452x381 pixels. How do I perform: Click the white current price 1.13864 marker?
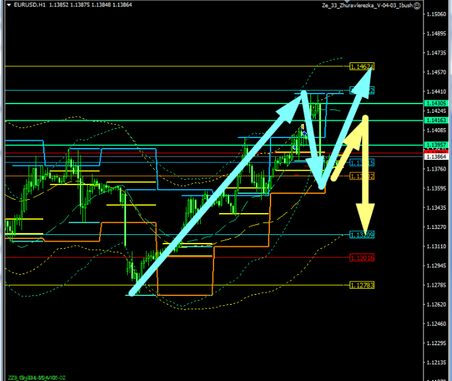click(437, 157)
